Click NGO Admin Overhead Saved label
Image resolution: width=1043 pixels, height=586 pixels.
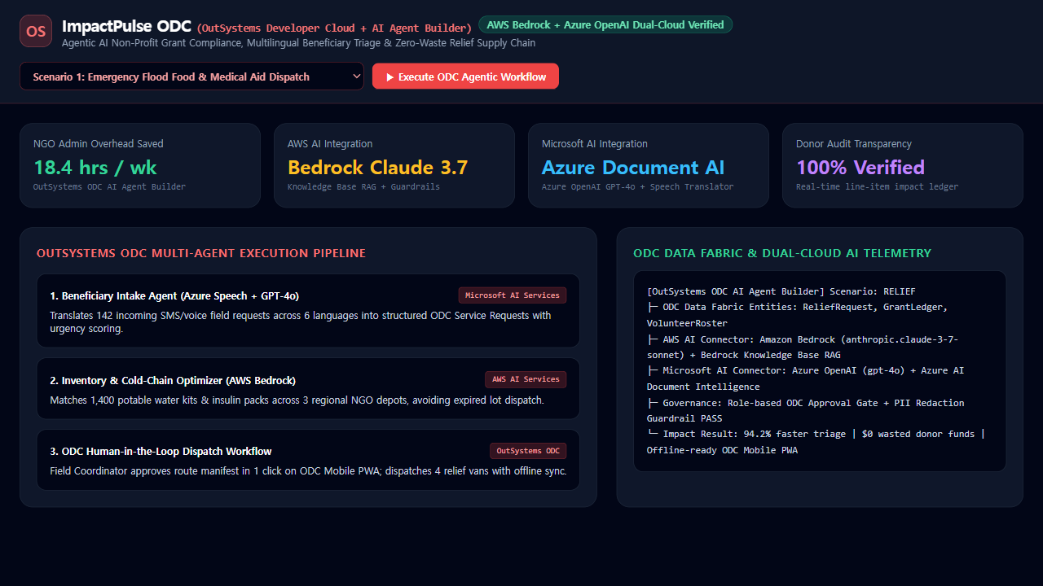point(99,144)
